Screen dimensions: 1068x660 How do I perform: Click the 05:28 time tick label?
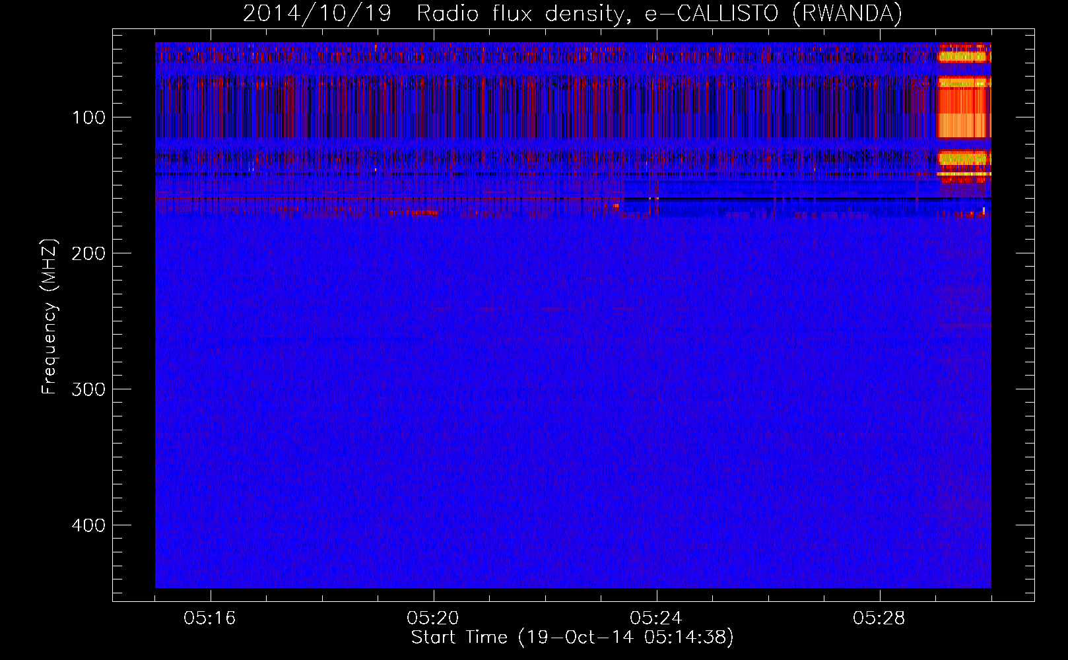click(879, 618)
